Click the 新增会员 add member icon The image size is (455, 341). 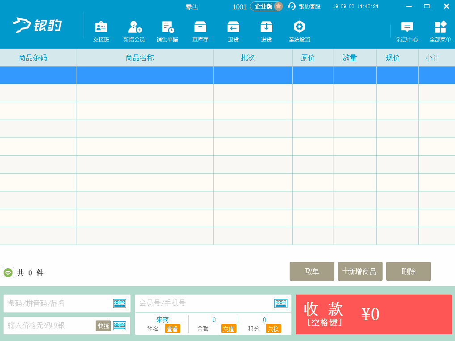pyautogui.click(x=134, y=32)
